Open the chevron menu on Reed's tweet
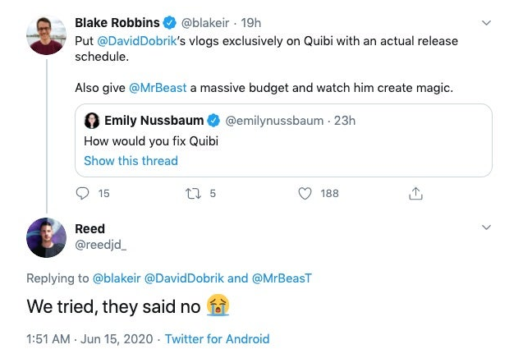523x363 pixels. 486,227
